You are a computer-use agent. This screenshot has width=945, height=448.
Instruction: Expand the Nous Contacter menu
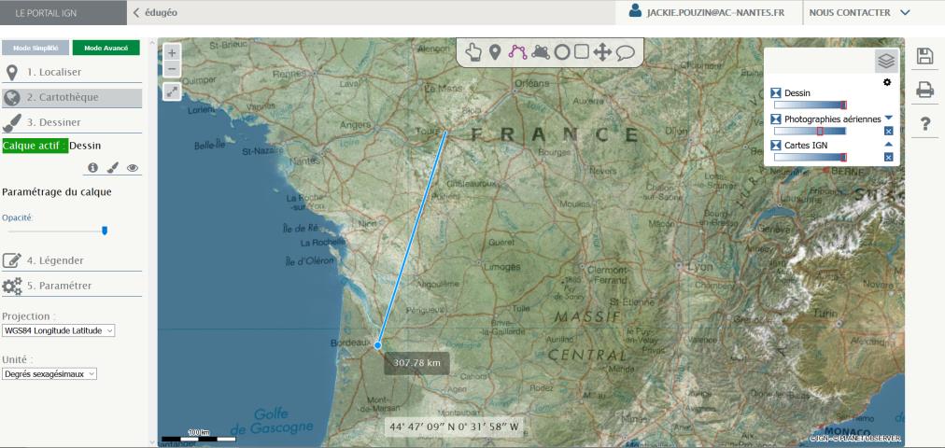click(x=859, y=13)
